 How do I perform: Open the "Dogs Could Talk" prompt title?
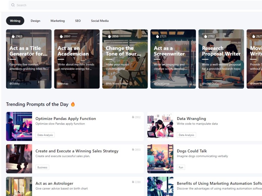pos(192,151)
